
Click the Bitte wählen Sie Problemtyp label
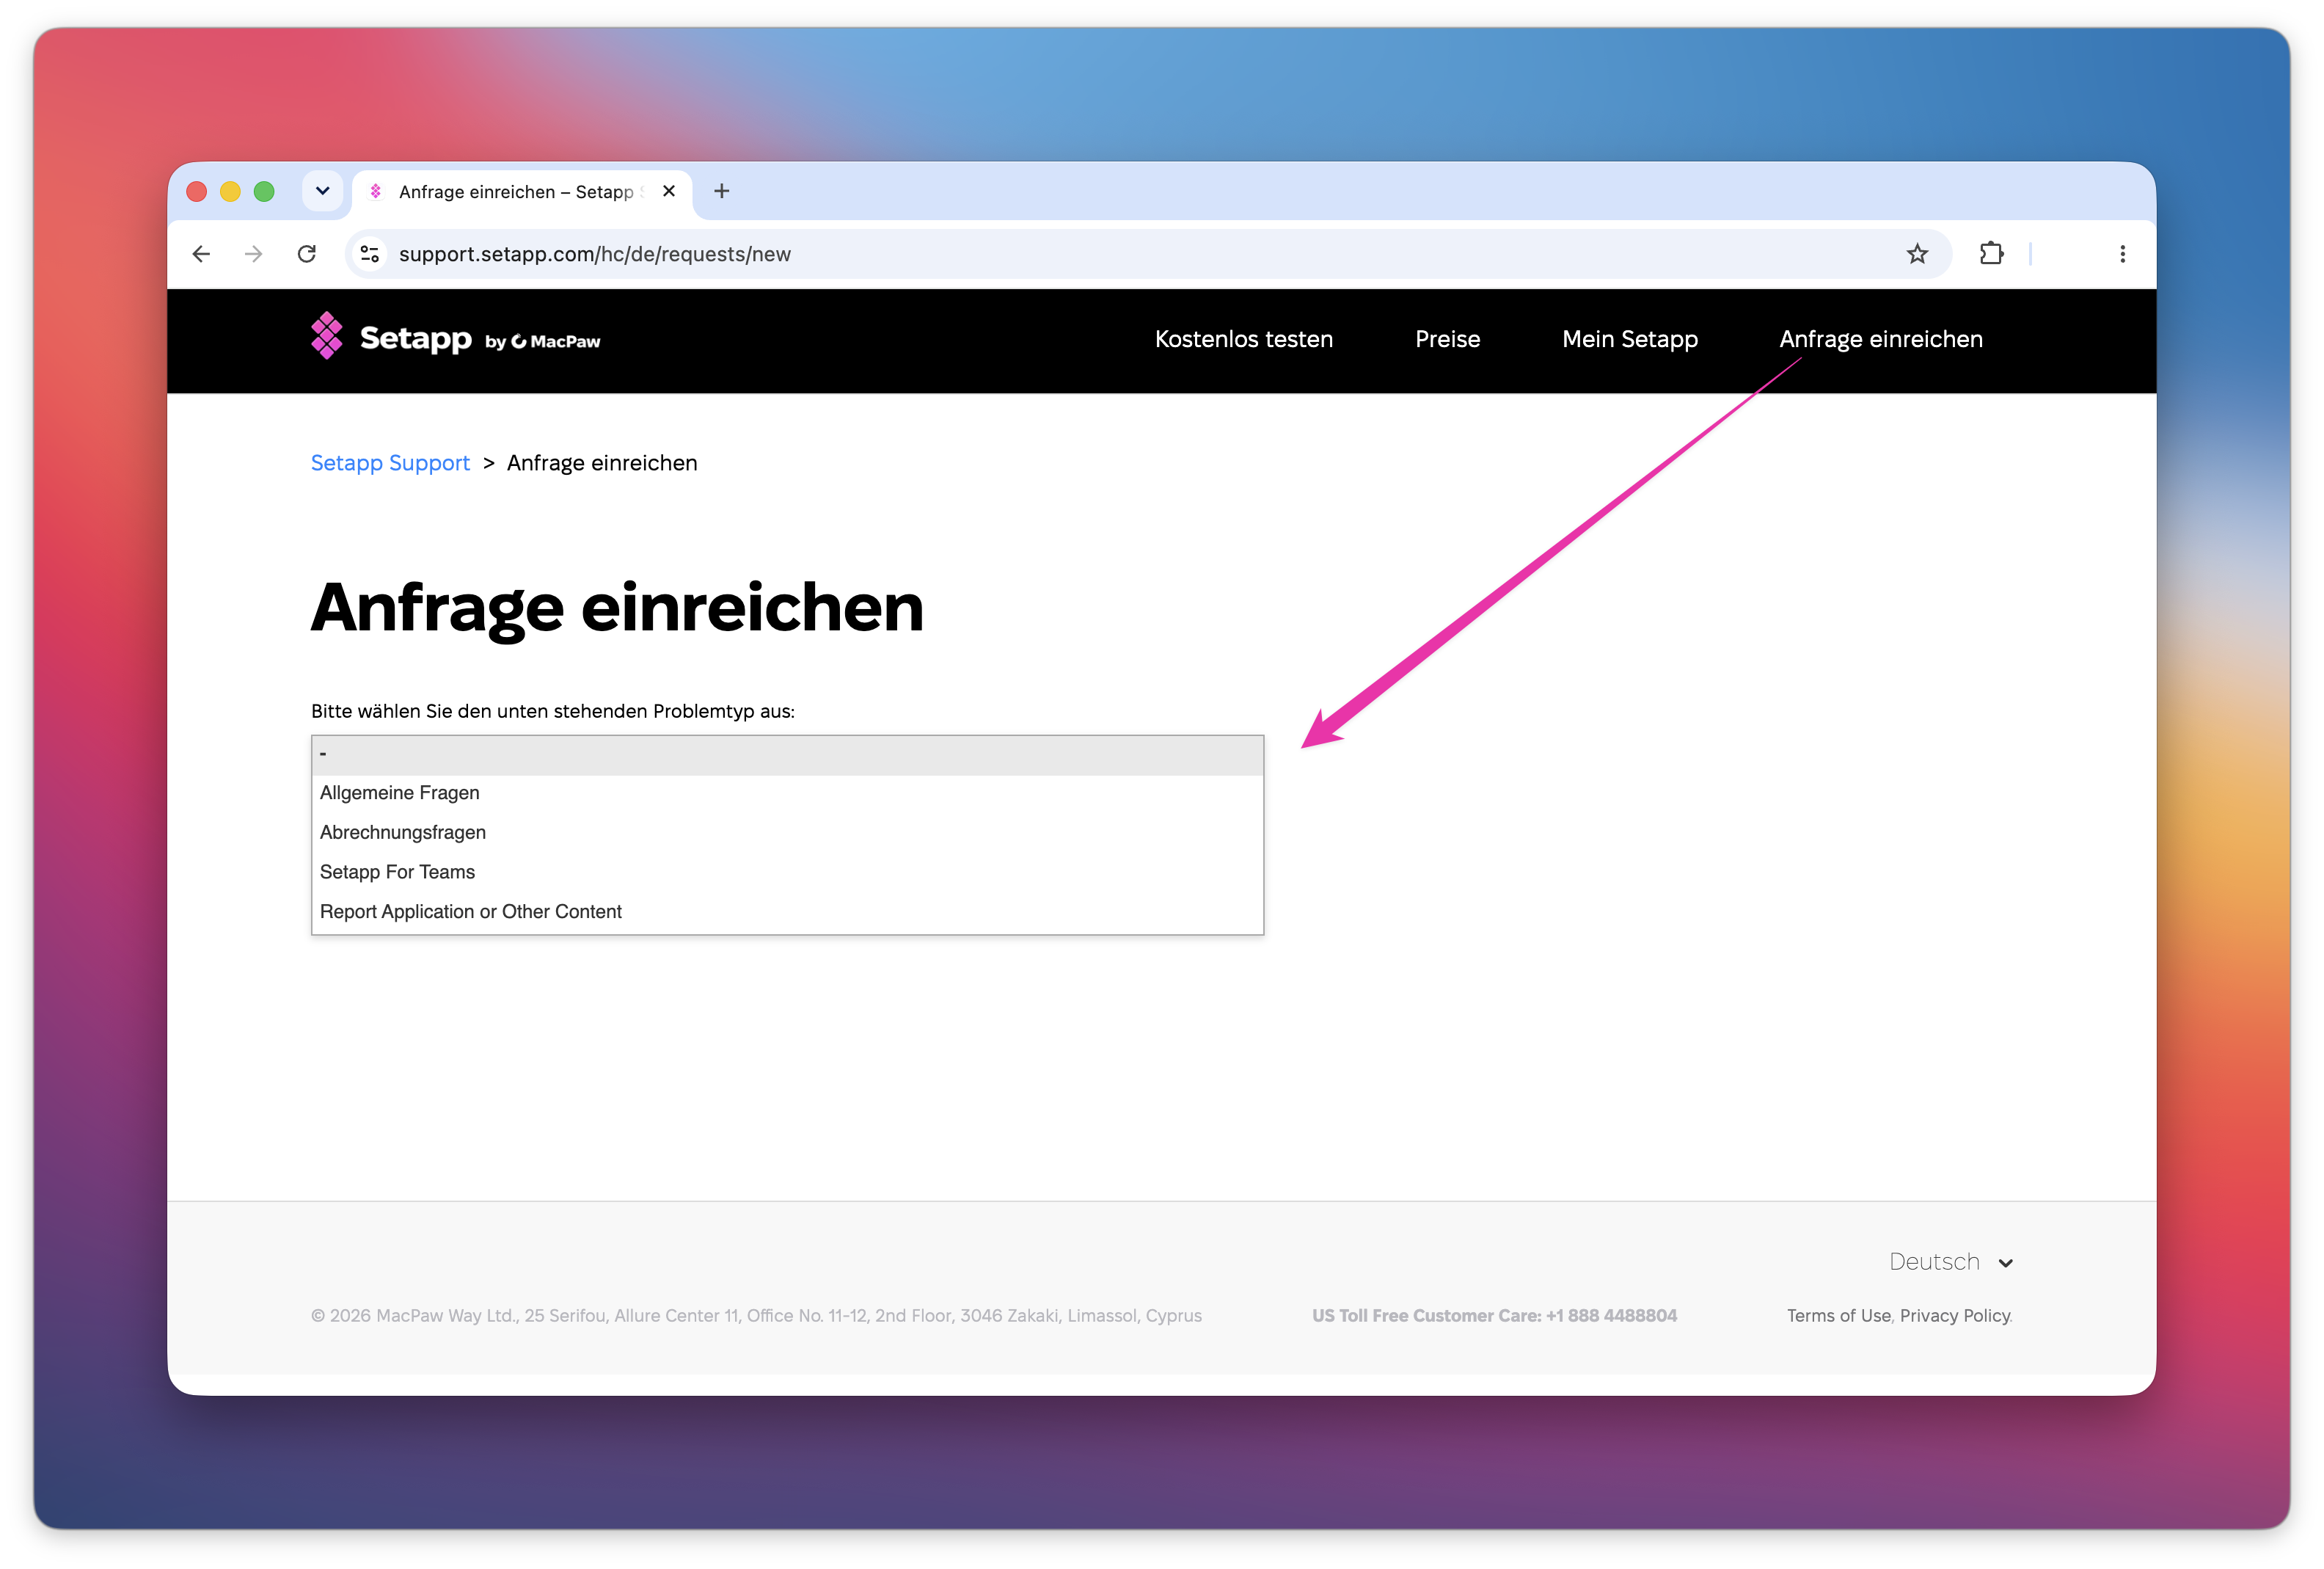[552, 711]
